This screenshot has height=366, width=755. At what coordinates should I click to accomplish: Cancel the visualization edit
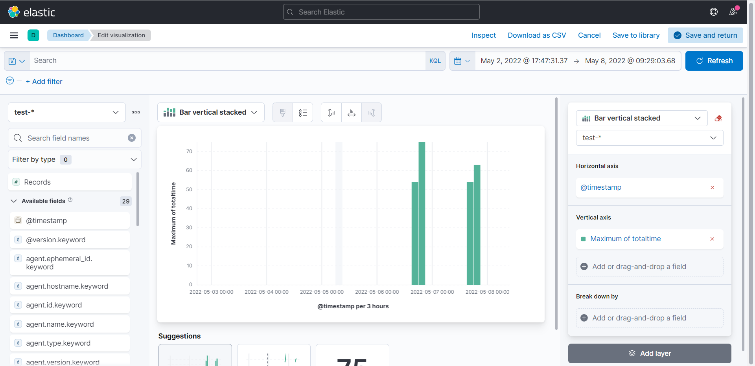pyautogui.click(x=589, y=35)
